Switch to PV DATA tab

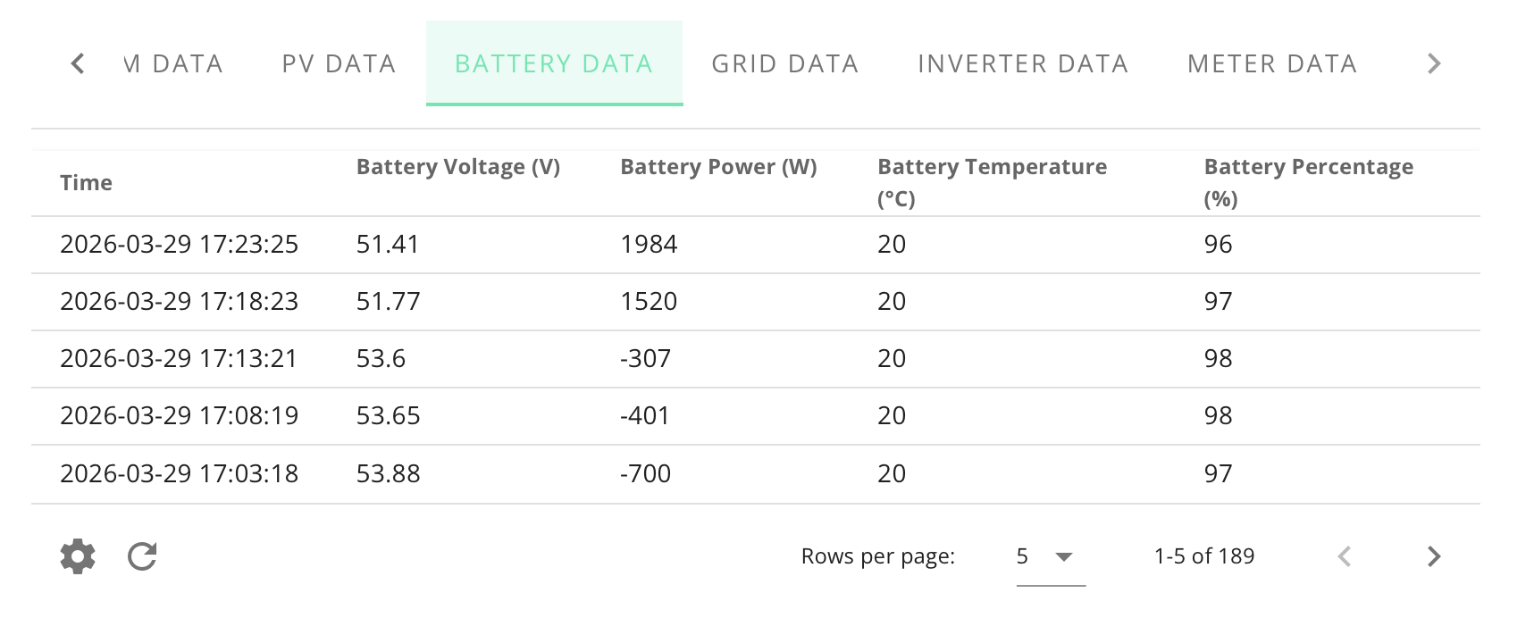(339, 63)
